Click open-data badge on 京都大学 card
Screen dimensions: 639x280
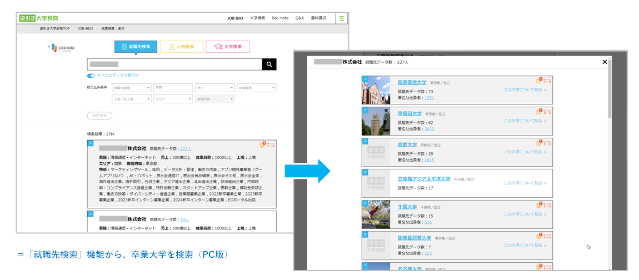(542, 143)
